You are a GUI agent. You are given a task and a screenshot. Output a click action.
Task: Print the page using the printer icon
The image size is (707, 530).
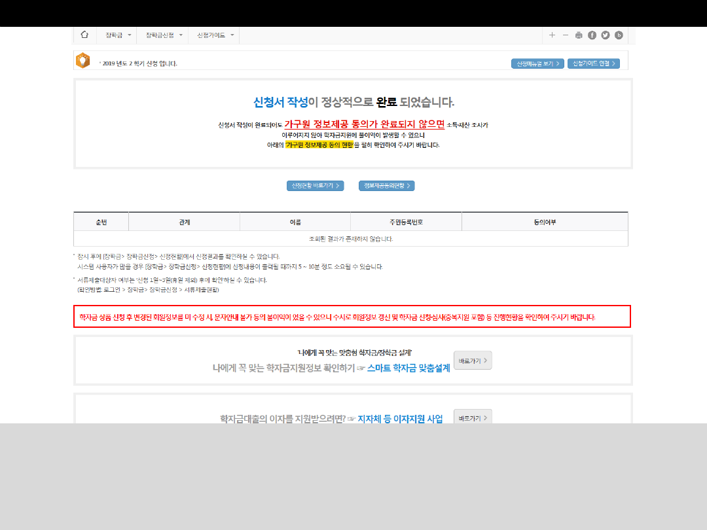(579, 35)
